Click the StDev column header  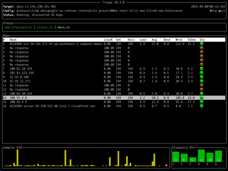click(x=192, y=40)
